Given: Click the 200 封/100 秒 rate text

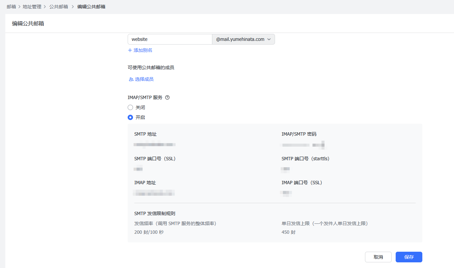Looking at the screenshot, I should coord(149,232).
